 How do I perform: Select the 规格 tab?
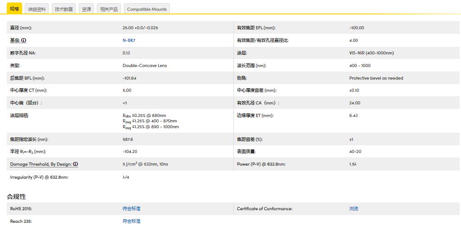[x=14, y=9]
